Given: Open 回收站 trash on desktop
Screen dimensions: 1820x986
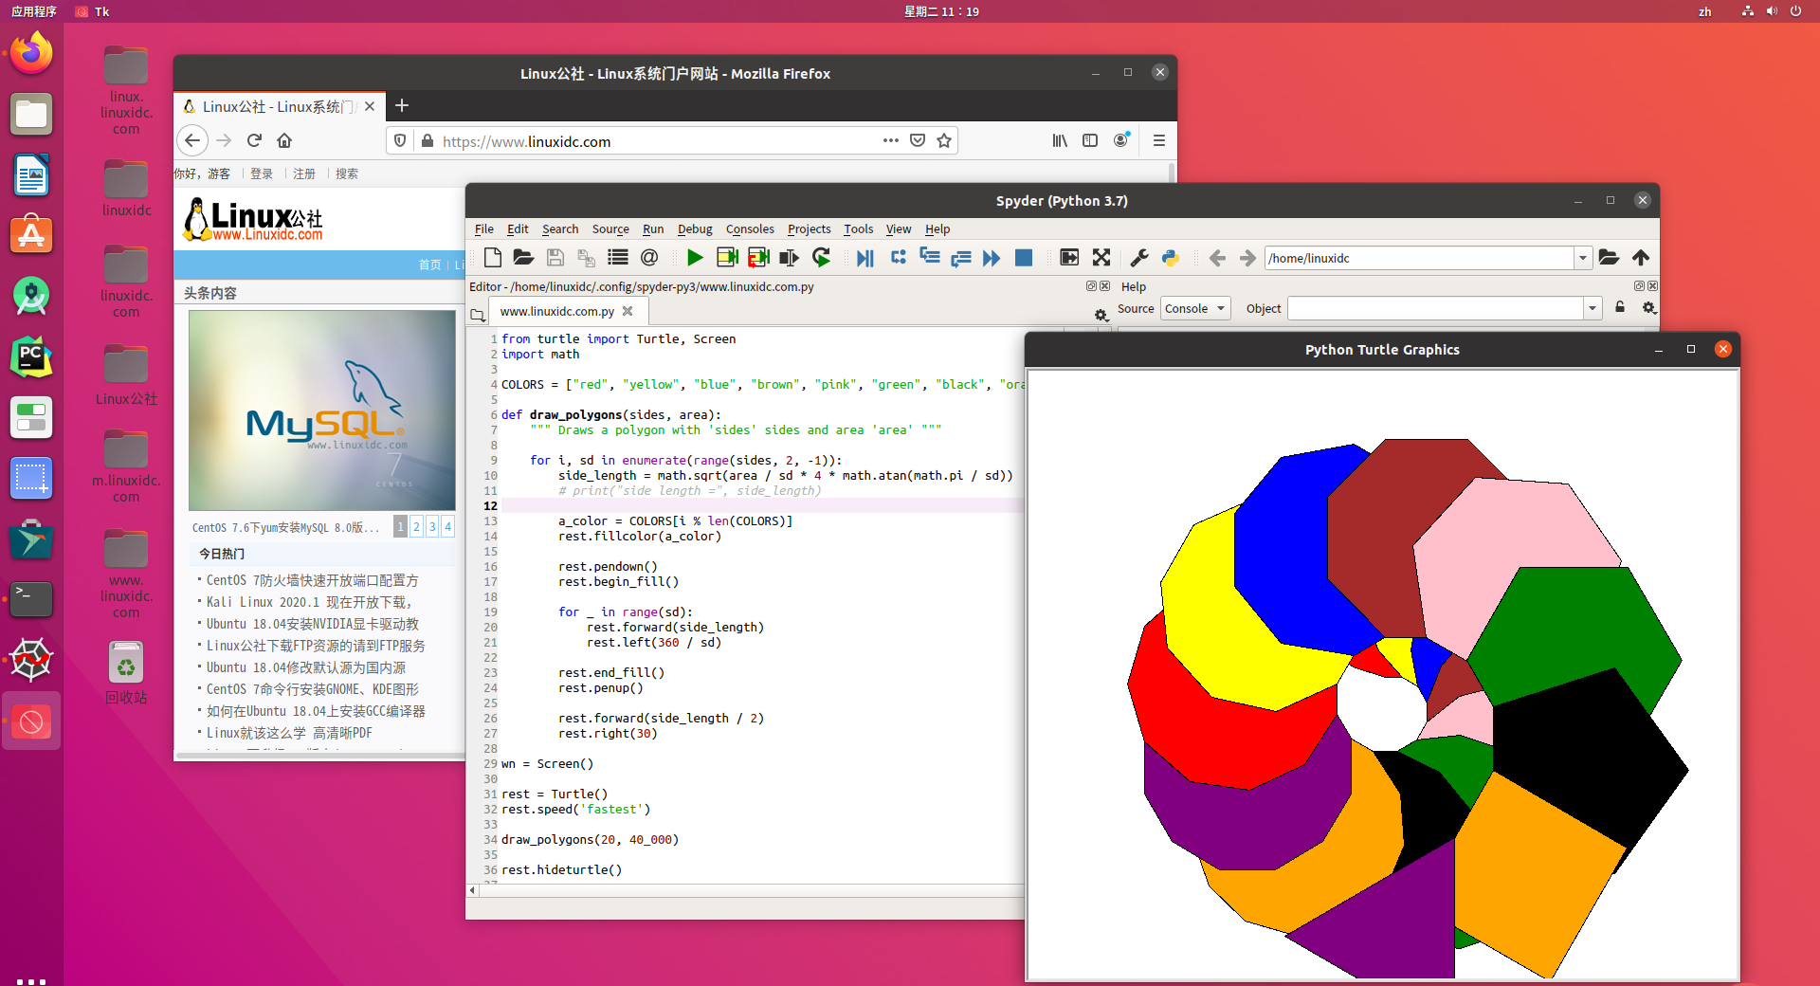Looking at the screenshot, I should [x=126, y=672].
